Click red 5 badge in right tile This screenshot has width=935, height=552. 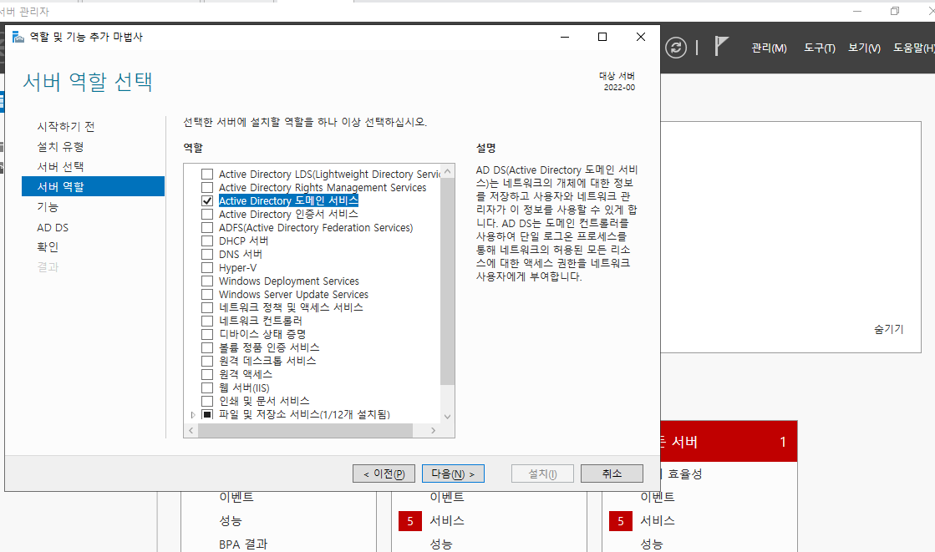(x=621, y=521)
